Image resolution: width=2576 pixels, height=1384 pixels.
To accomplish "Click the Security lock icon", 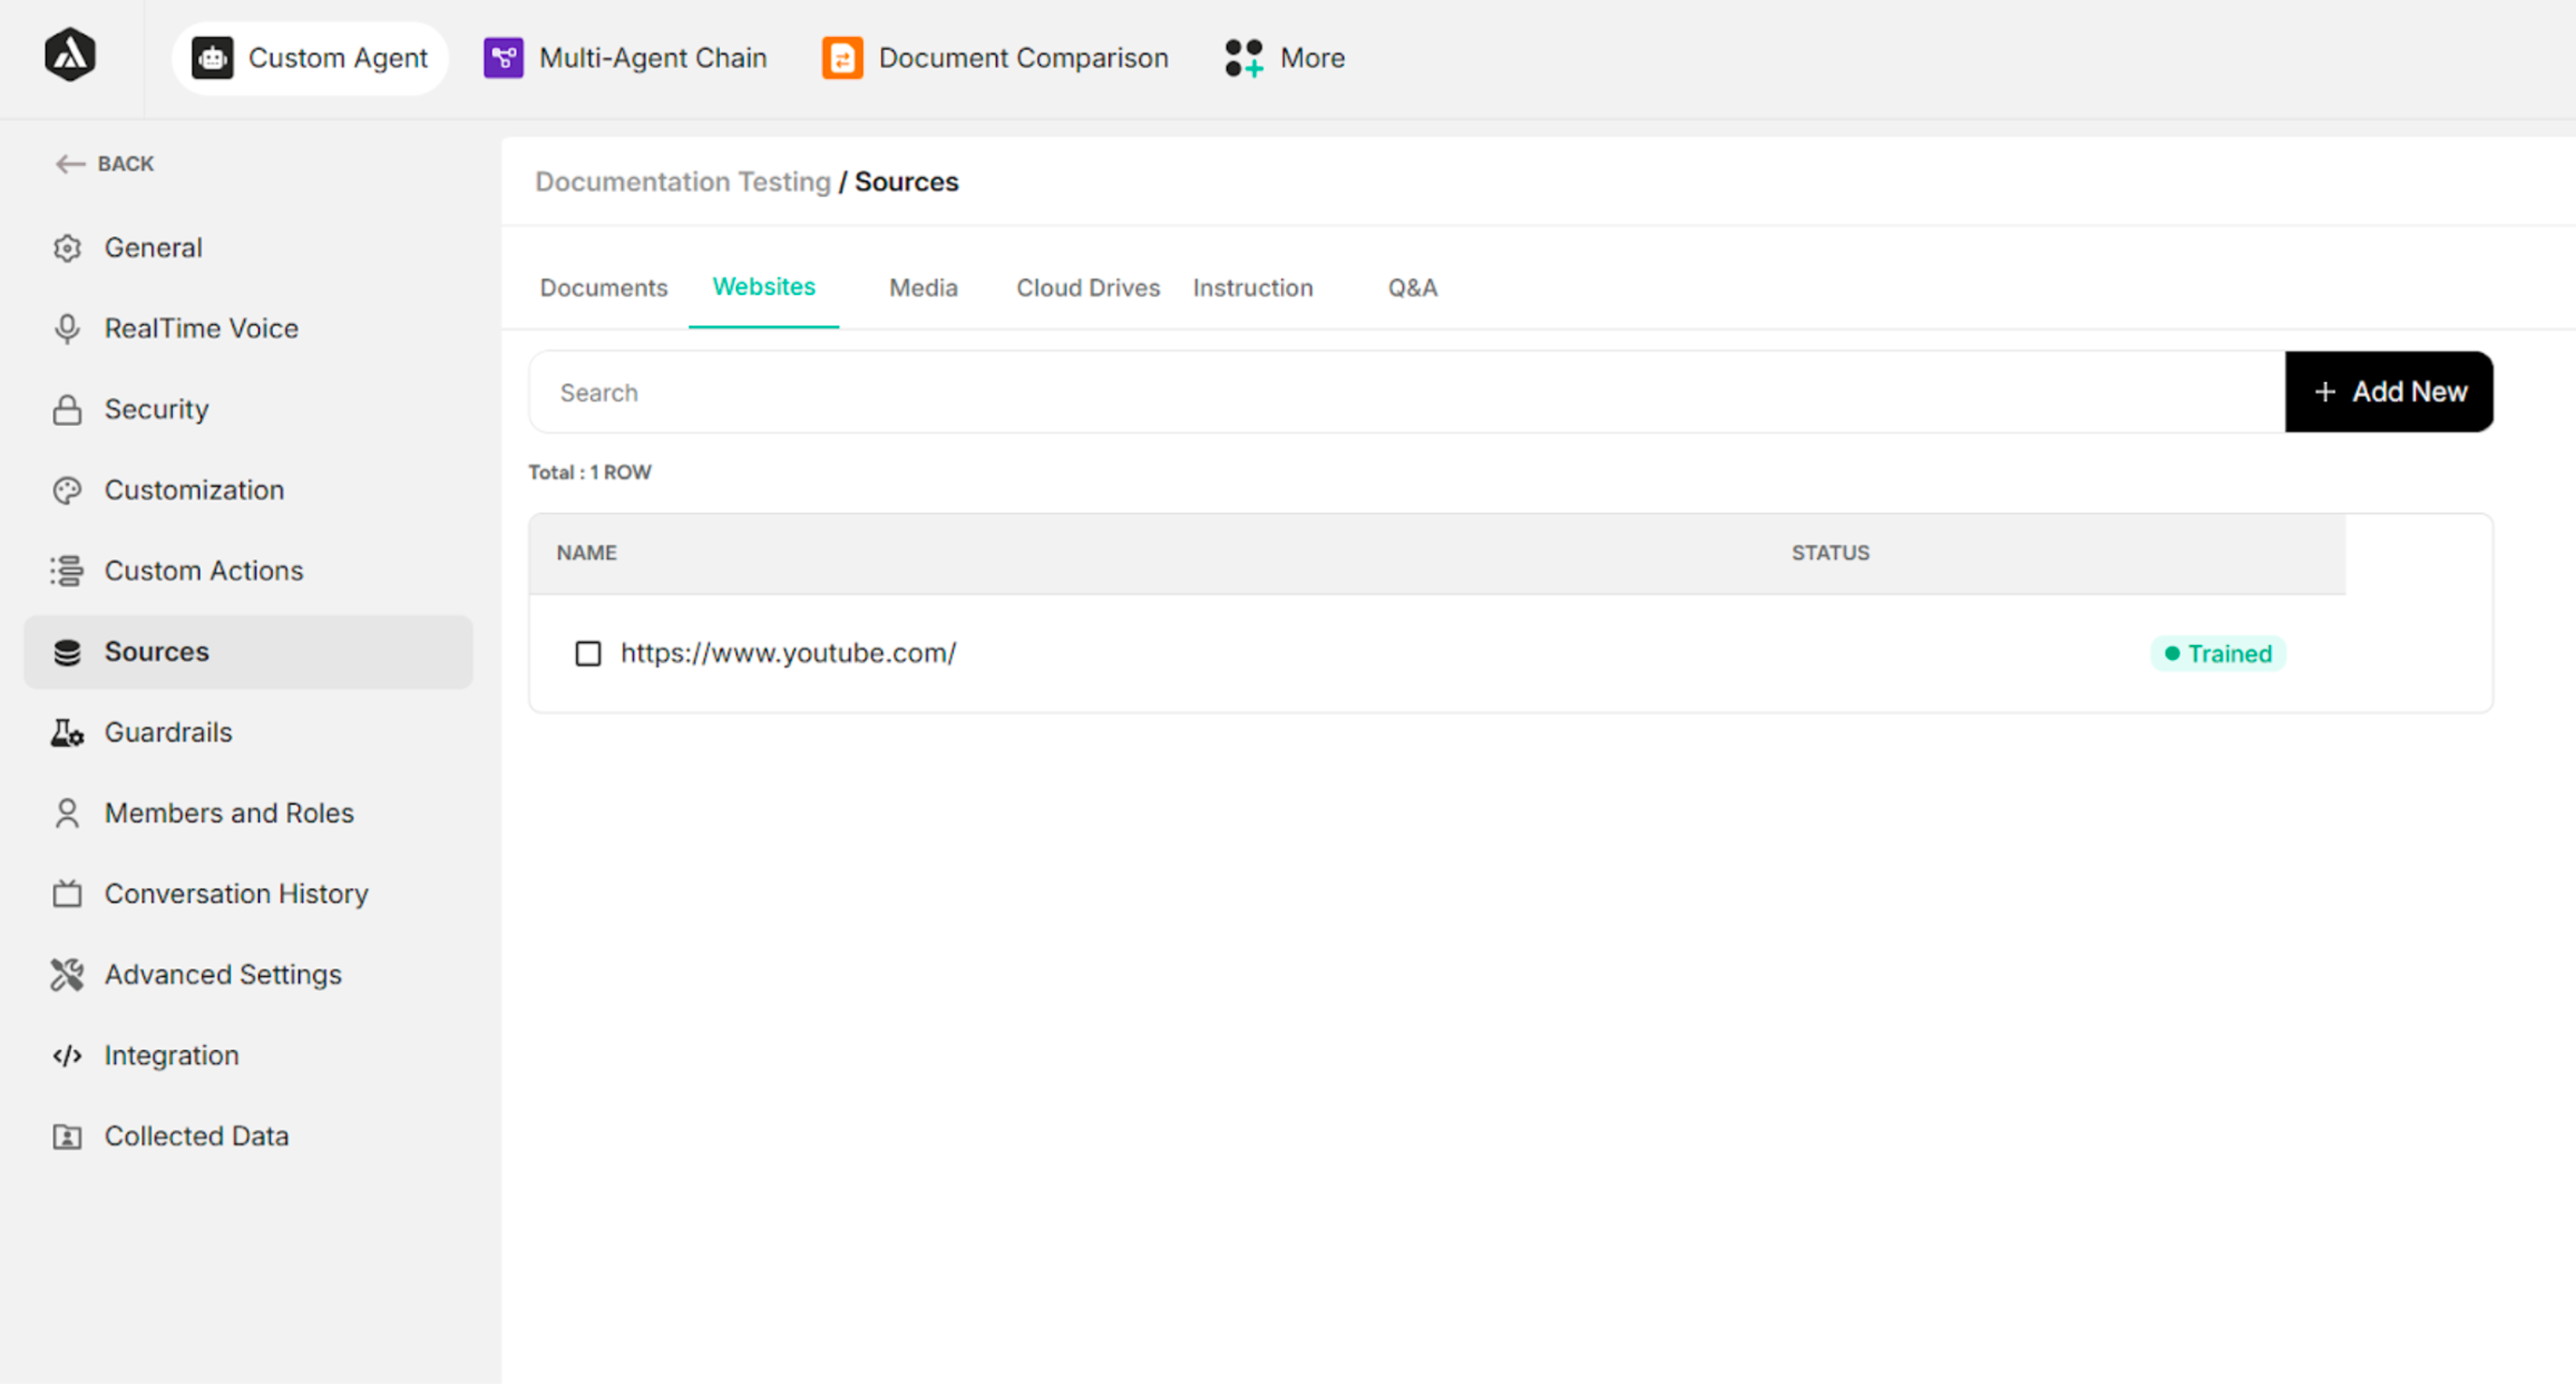I will pyautogui.click(x=67, y=410).
